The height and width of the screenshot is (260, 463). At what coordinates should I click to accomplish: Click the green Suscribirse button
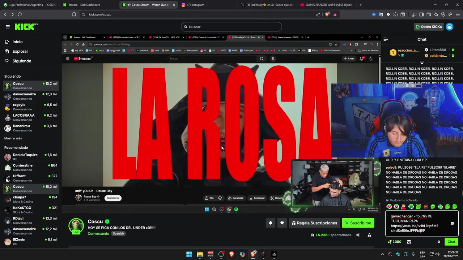[x=358, y=223]
